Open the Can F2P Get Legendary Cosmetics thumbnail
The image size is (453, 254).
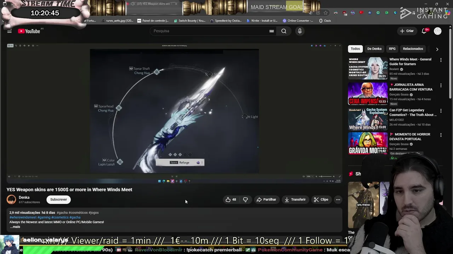[x=368, y=119]
